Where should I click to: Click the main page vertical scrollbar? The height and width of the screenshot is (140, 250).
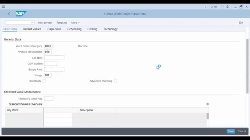point(247,66)
